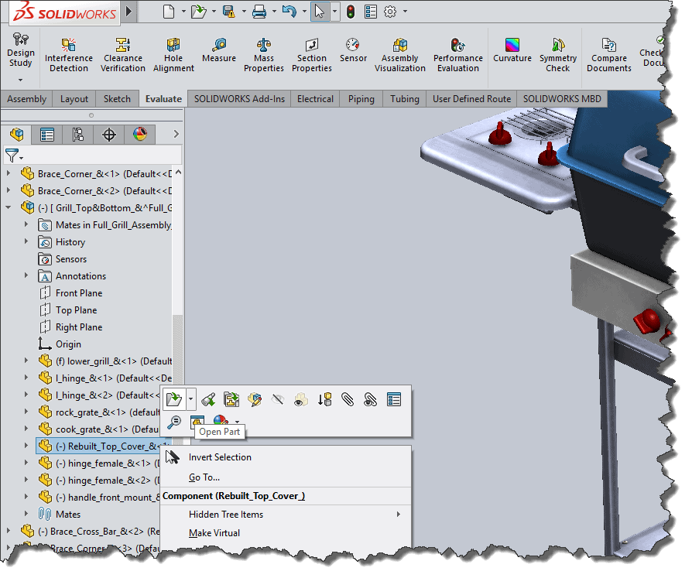The image size is (692, 578).
Task: Switch to DimXpertManager crosshair tab
Action: click(x=108, y=134)
